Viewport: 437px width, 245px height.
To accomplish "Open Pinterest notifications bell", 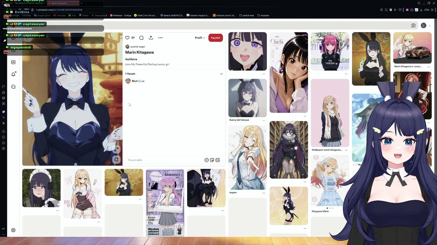I will pyautogui.click(x=13, y=74).
